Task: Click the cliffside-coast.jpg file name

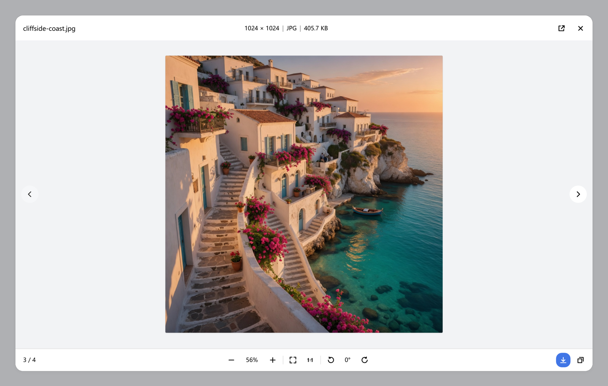Action: tap(49, 28)
